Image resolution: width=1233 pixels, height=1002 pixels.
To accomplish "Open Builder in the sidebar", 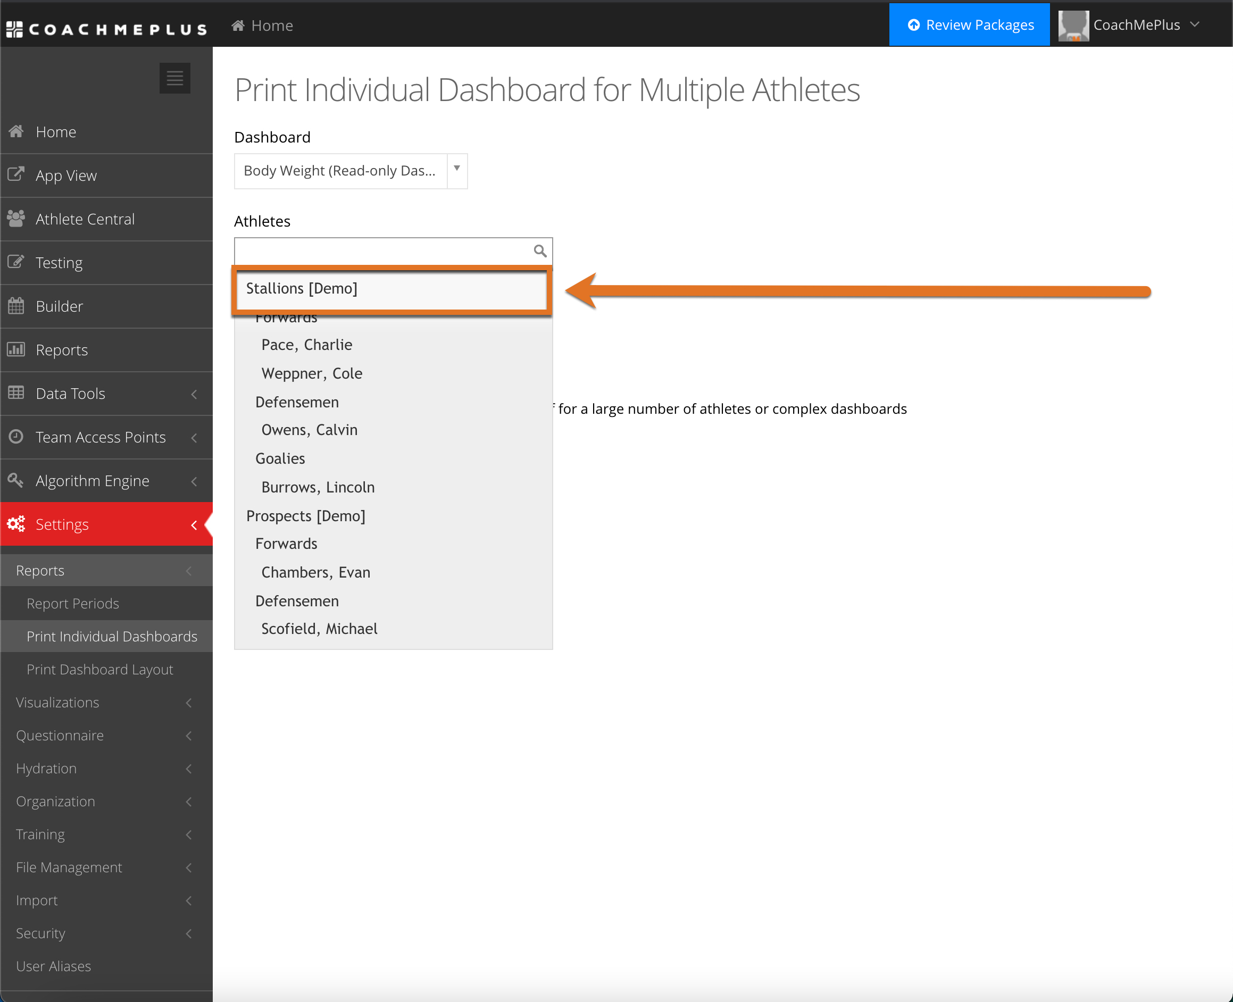I will coord(106,306).
